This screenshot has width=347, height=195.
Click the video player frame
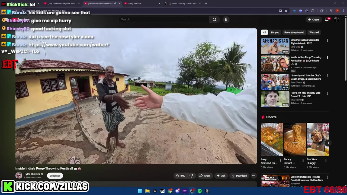(136, 96)
